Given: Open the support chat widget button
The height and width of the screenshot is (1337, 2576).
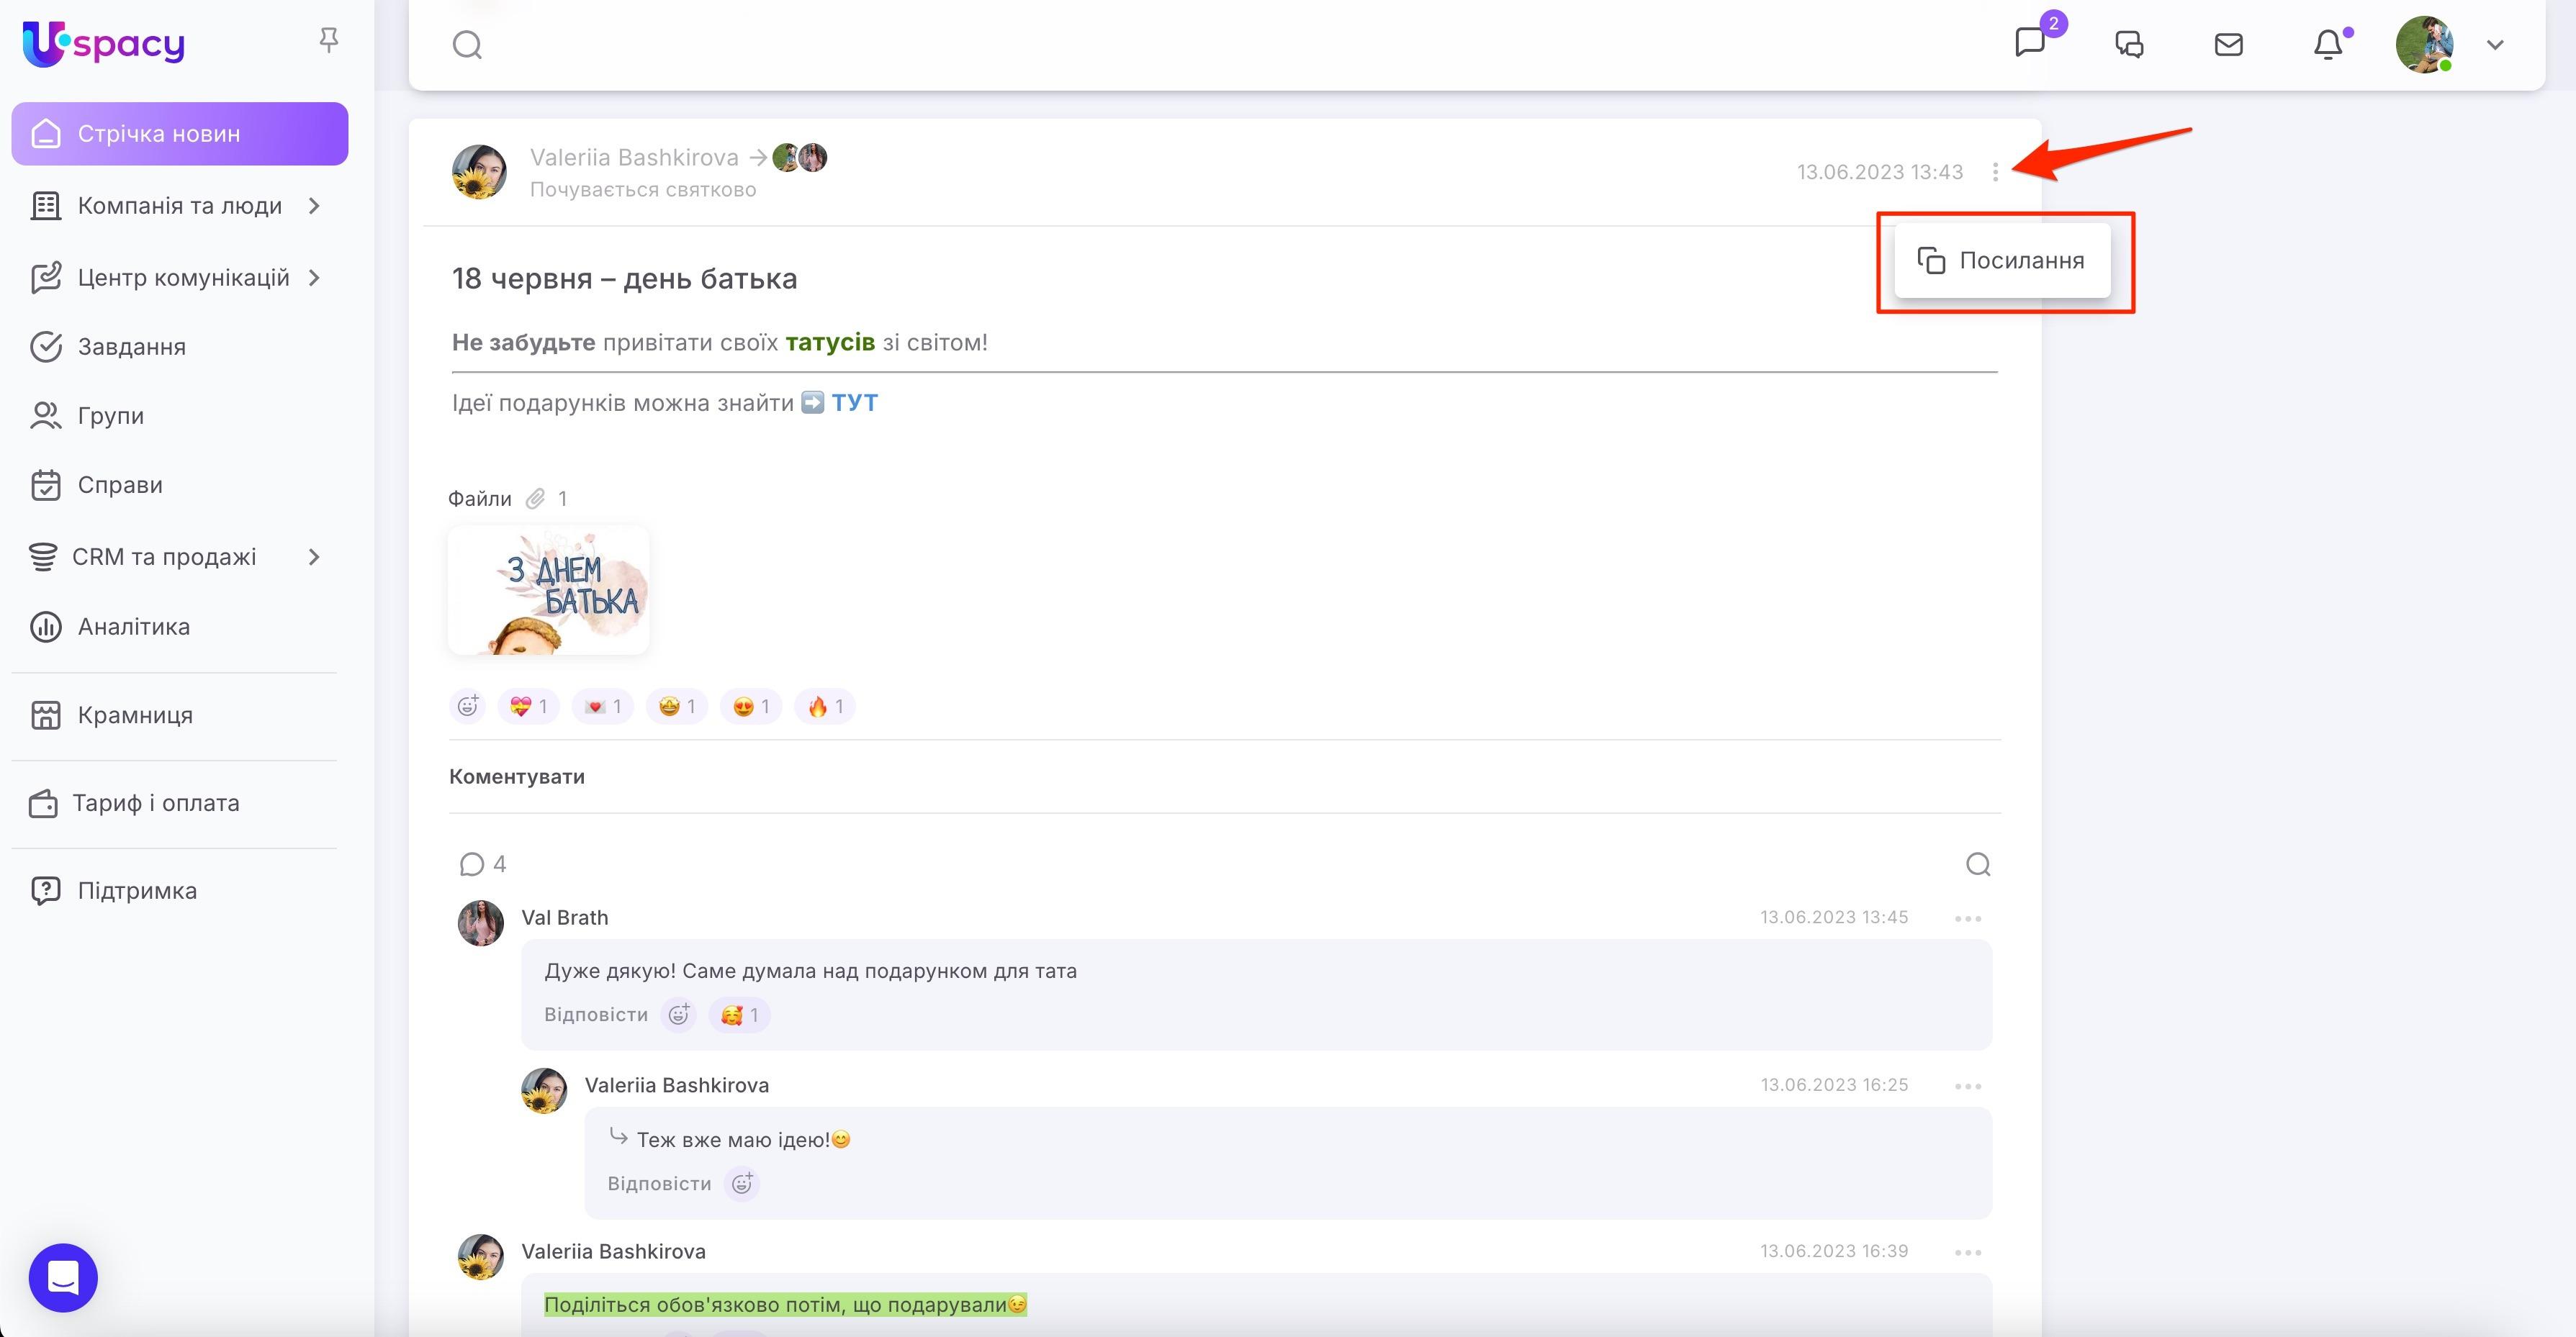Looking at the screenshot, I should [x=63, y=1277].
